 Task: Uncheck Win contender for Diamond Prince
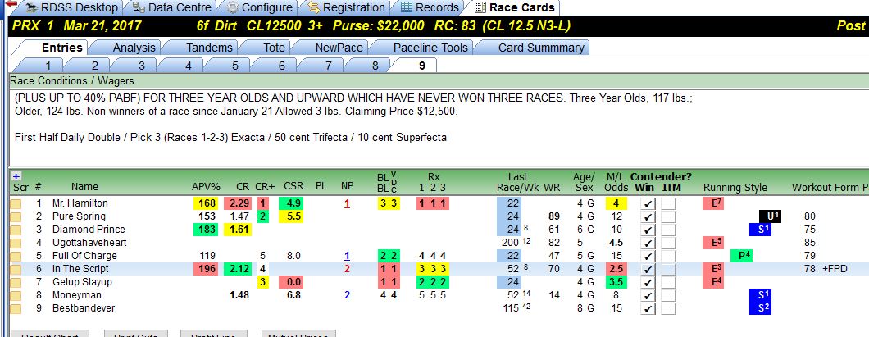[646, 230]
